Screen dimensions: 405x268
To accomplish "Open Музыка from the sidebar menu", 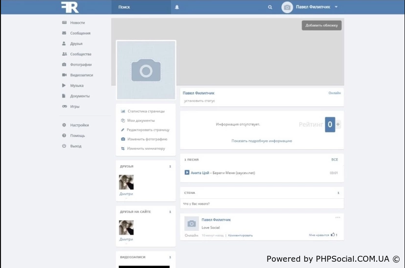I will point(77,86).
